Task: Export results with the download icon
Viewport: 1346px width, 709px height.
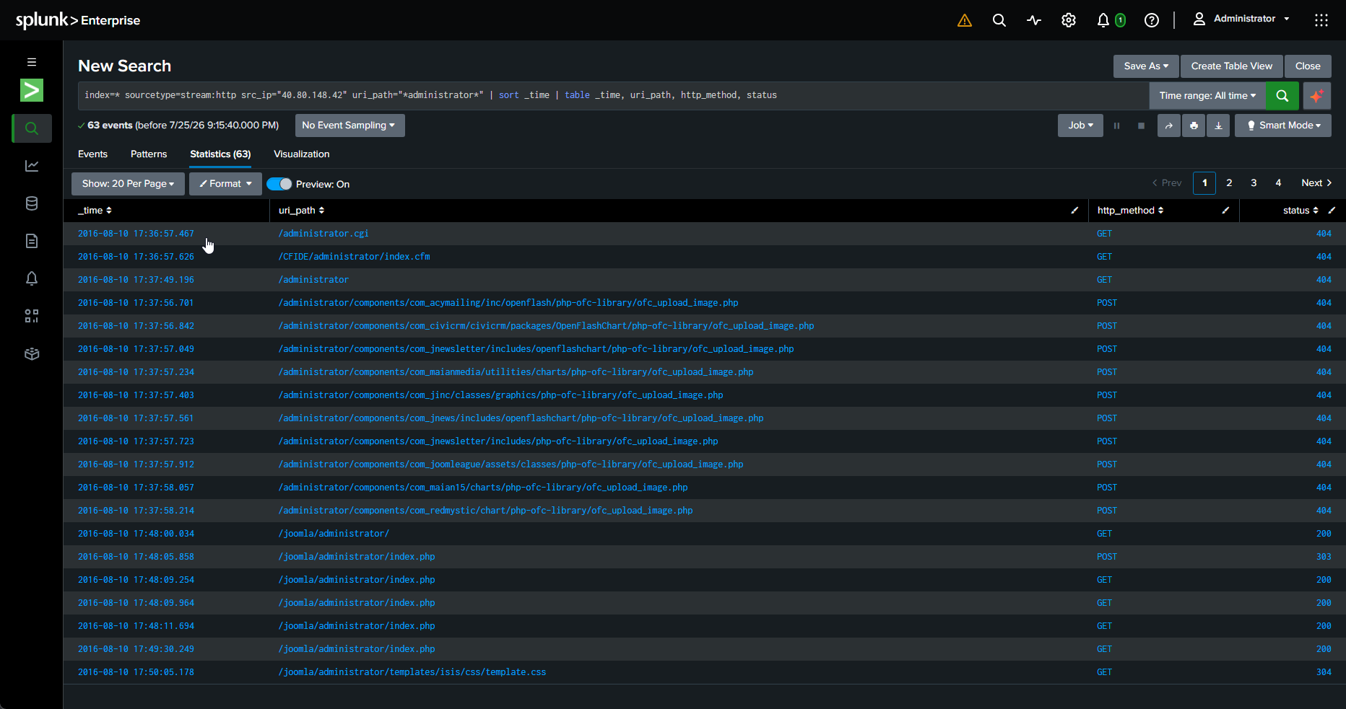Action: pos(1218,125)
